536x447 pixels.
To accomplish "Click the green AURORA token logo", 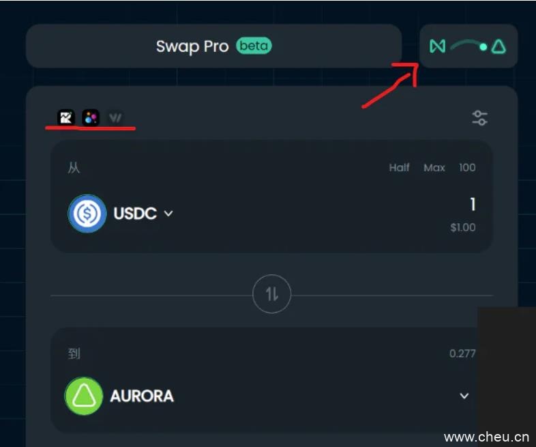I will tap(84, 396).
